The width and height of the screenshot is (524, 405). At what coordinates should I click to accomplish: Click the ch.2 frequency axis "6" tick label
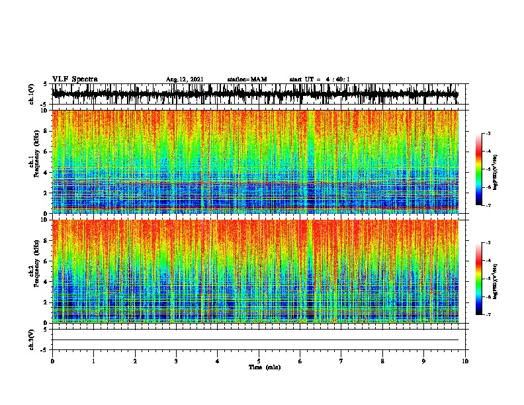coord(46,261)
